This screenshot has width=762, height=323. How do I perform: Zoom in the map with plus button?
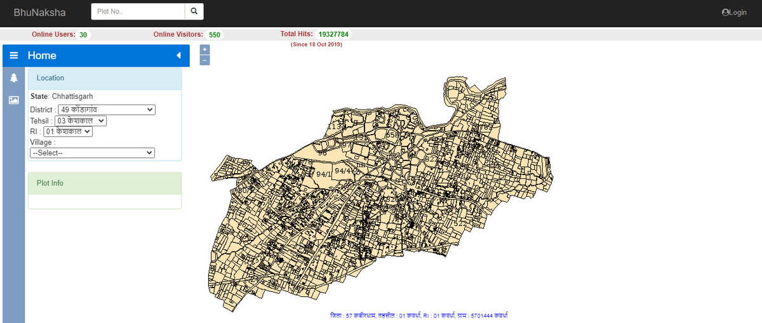[204, 49]
